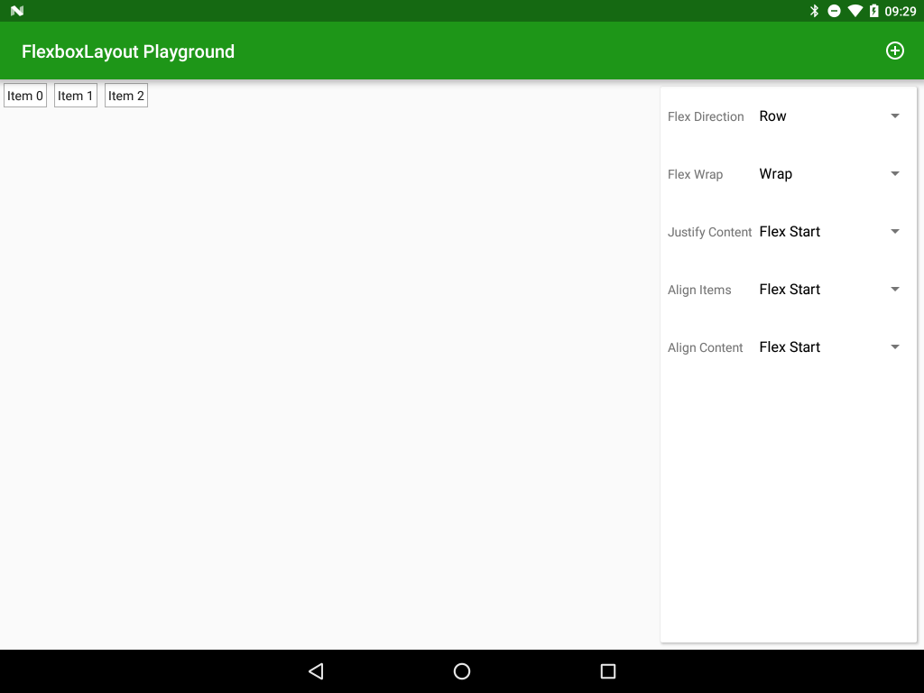Tap the Bluetooth status bar icon
924x693 pixels.
815,11
